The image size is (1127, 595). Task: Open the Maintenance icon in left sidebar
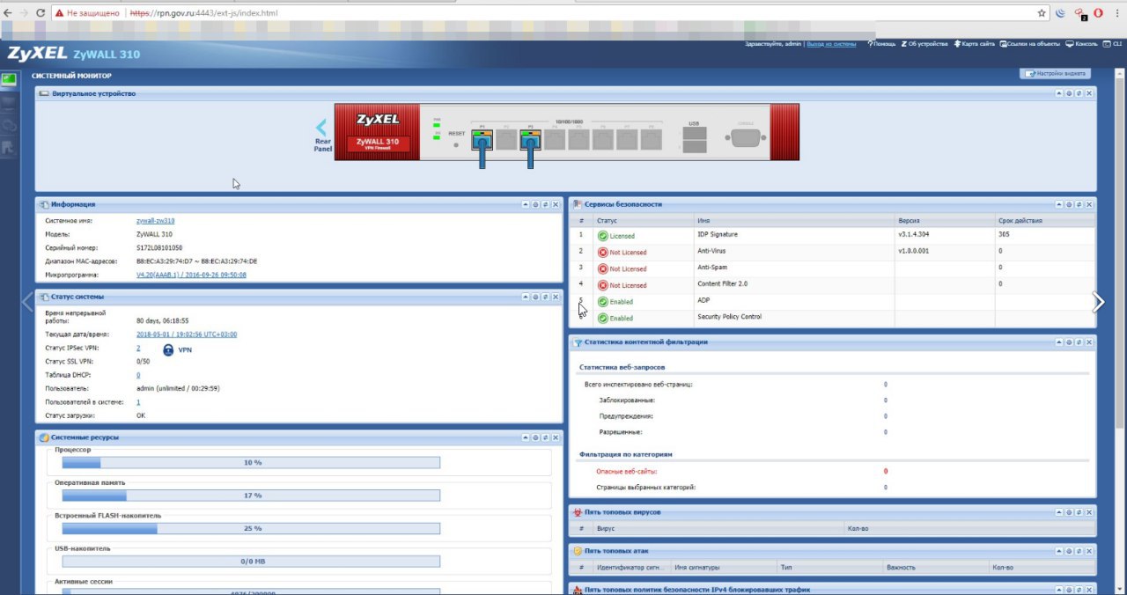[x=9, y=147]
